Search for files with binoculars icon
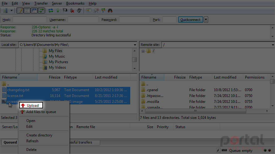275x154 pixels. [110, 11]
